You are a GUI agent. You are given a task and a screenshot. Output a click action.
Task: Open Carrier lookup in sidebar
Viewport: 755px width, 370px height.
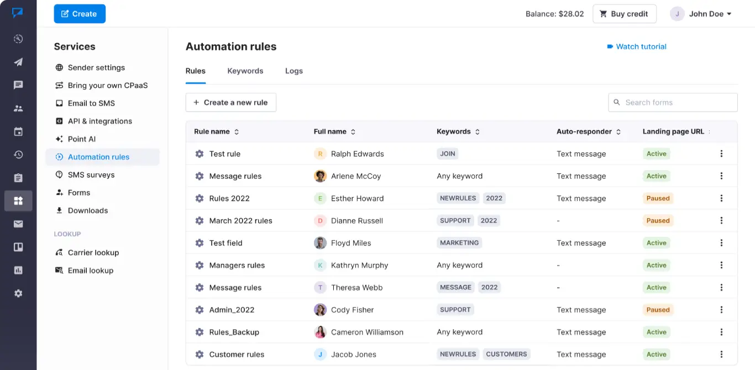point(93,253)
